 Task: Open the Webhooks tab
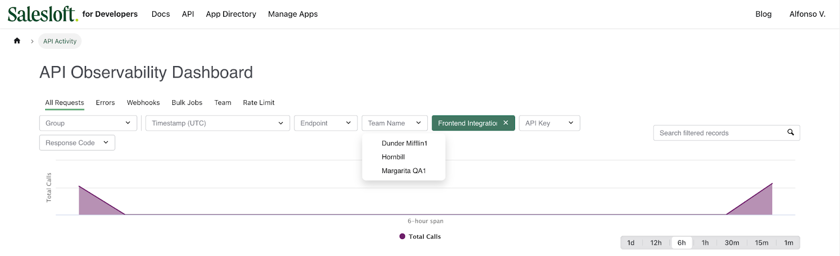tap(143, 103)
